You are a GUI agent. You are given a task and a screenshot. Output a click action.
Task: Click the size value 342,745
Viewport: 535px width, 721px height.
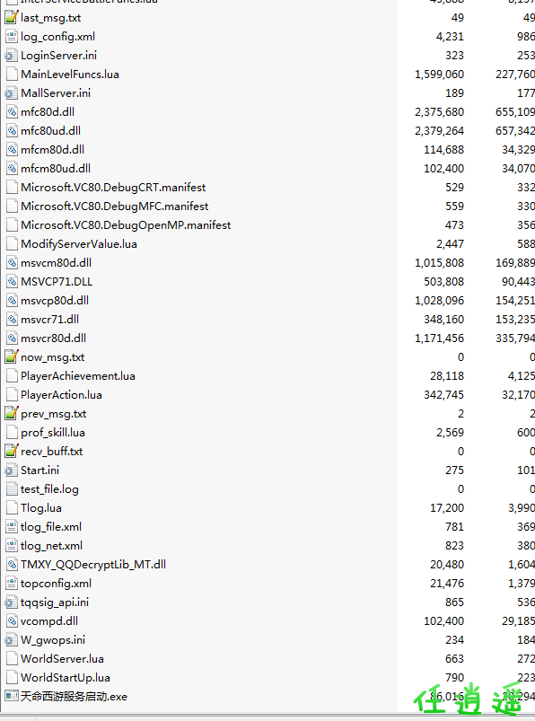click(444, 394)
